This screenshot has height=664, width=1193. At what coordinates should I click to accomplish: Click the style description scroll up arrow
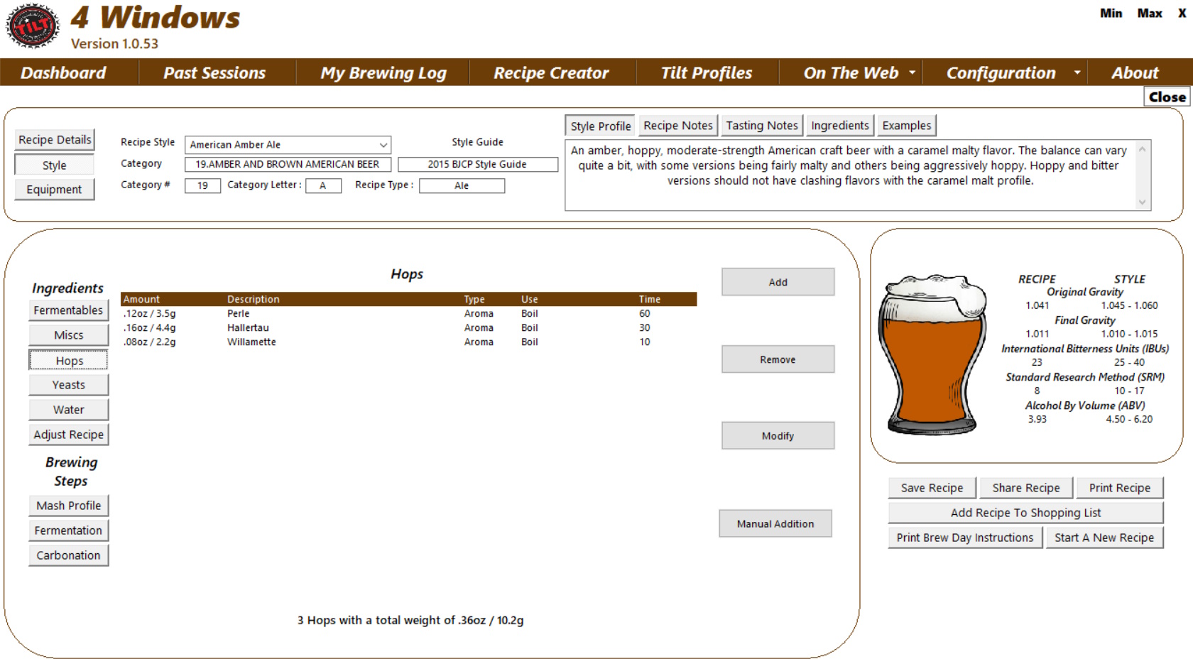[1143, 149]
